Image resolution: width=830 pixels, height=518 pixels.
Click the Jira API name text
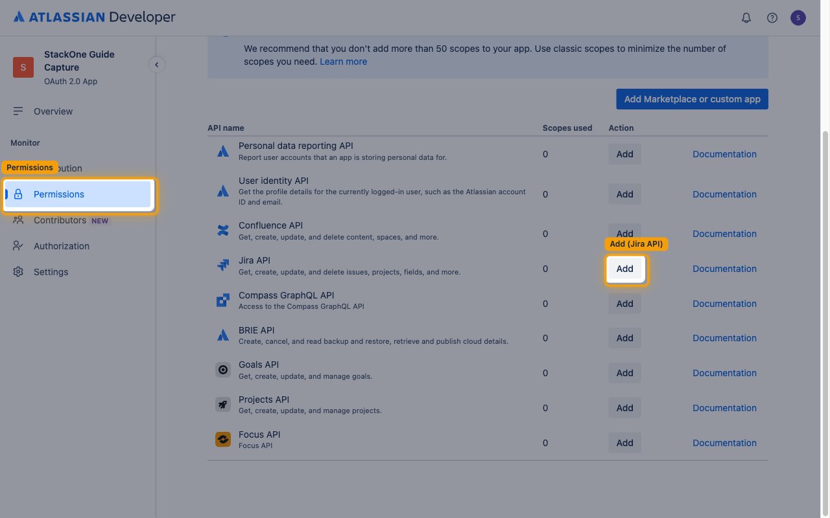(x=254, y=260)
